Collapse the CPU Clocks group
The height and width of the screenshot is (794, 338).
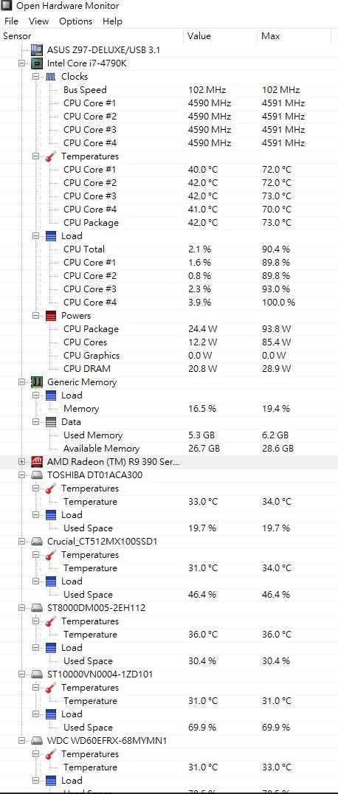tap(35, 77)
